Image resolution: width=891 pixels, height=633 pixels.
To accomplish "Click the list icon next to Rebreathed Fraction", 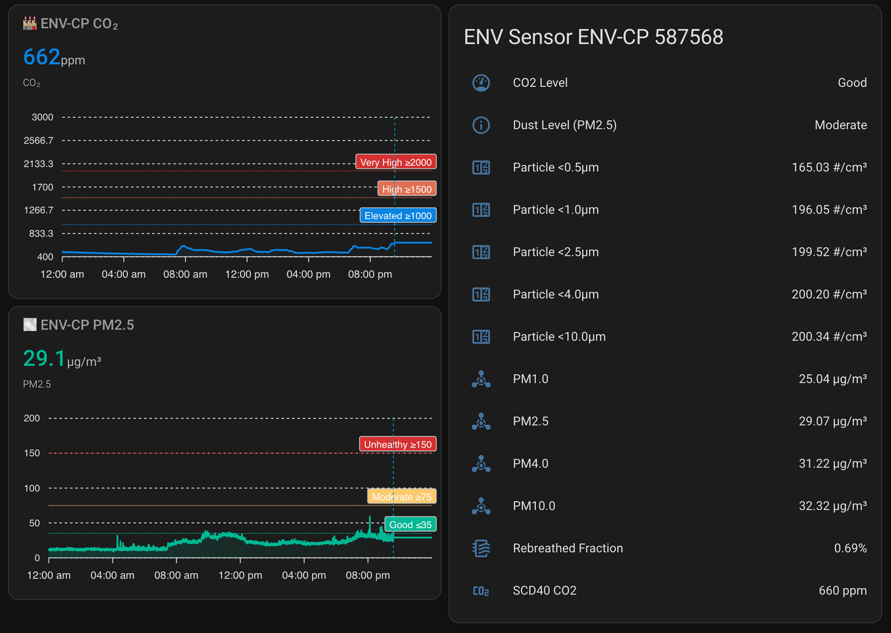I will 481,548.
